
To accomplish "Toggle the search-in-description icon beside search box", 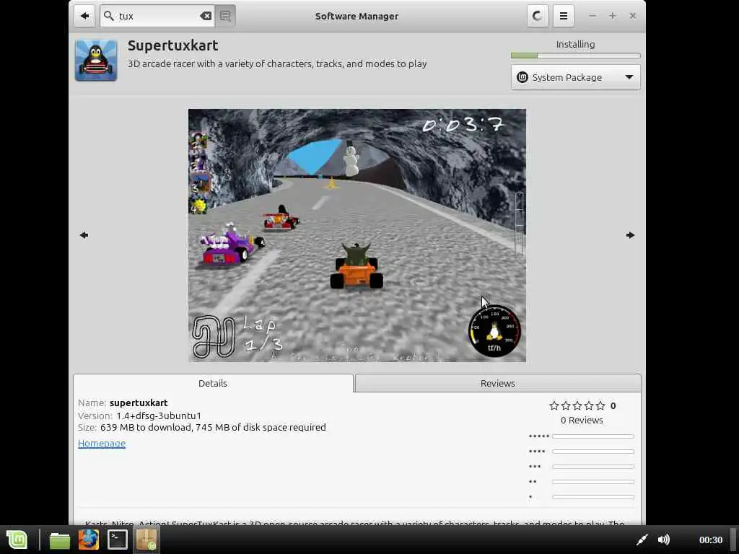I will pos(225,16).
